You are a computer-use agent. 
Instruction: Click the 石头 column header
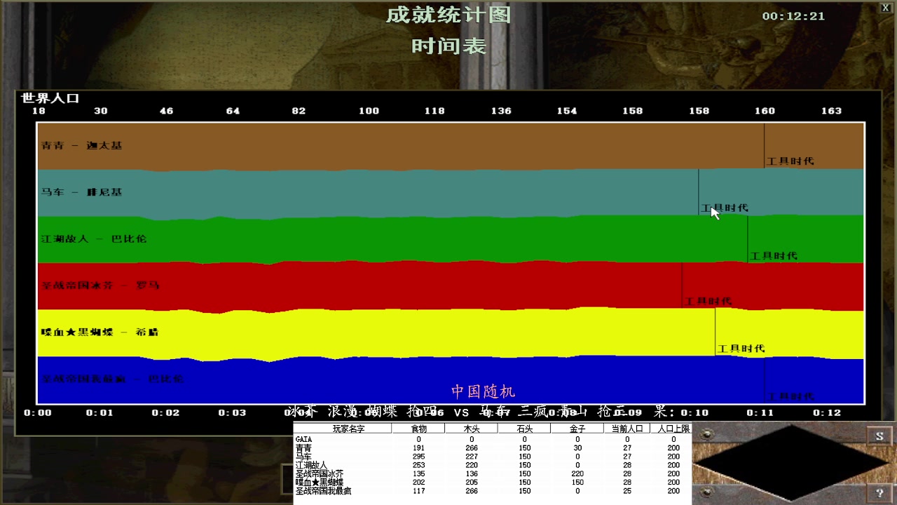[x=524, y=429]
